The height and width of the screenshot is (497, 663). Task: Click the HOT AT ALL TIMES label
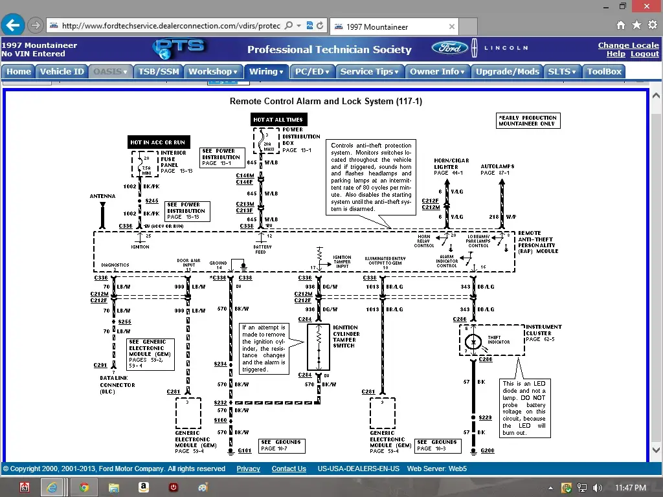tap(278, 120)
